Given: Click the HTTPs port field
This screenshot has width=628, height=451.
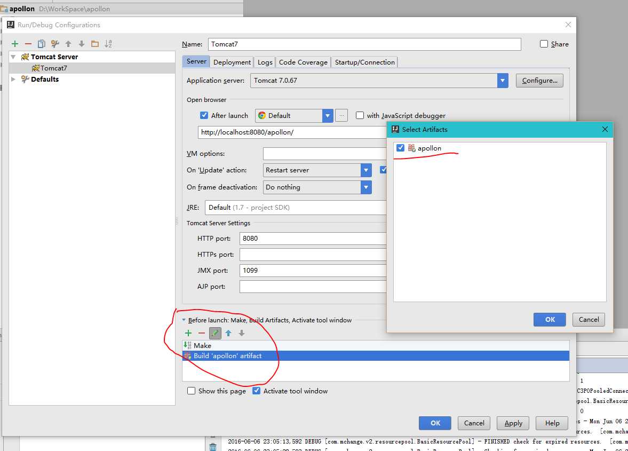Looking at the screenshot, I should pos(313,255).
